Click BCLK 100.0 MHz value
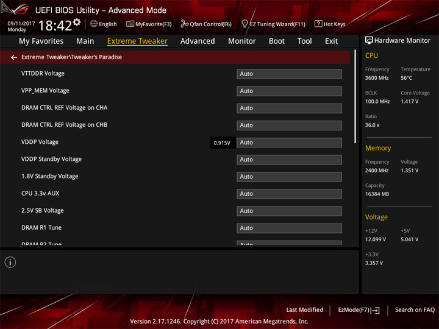Viewport: 439px width, 329px height. (377, 102)
